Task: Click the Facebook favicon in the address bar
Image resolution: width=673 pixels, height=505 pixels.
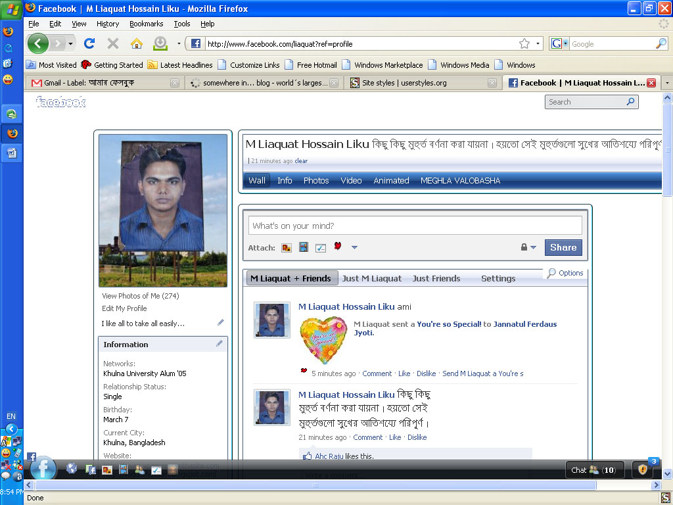Action: click(x=196, y=43)
